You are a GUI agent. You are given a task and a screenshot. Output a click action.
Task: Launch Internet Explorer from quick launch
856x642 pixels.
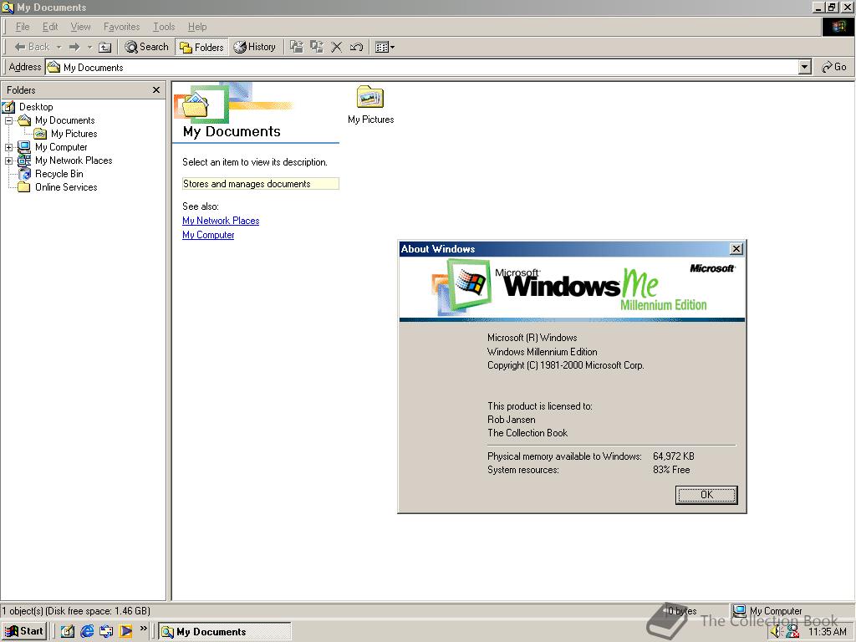tap(87, 631)
